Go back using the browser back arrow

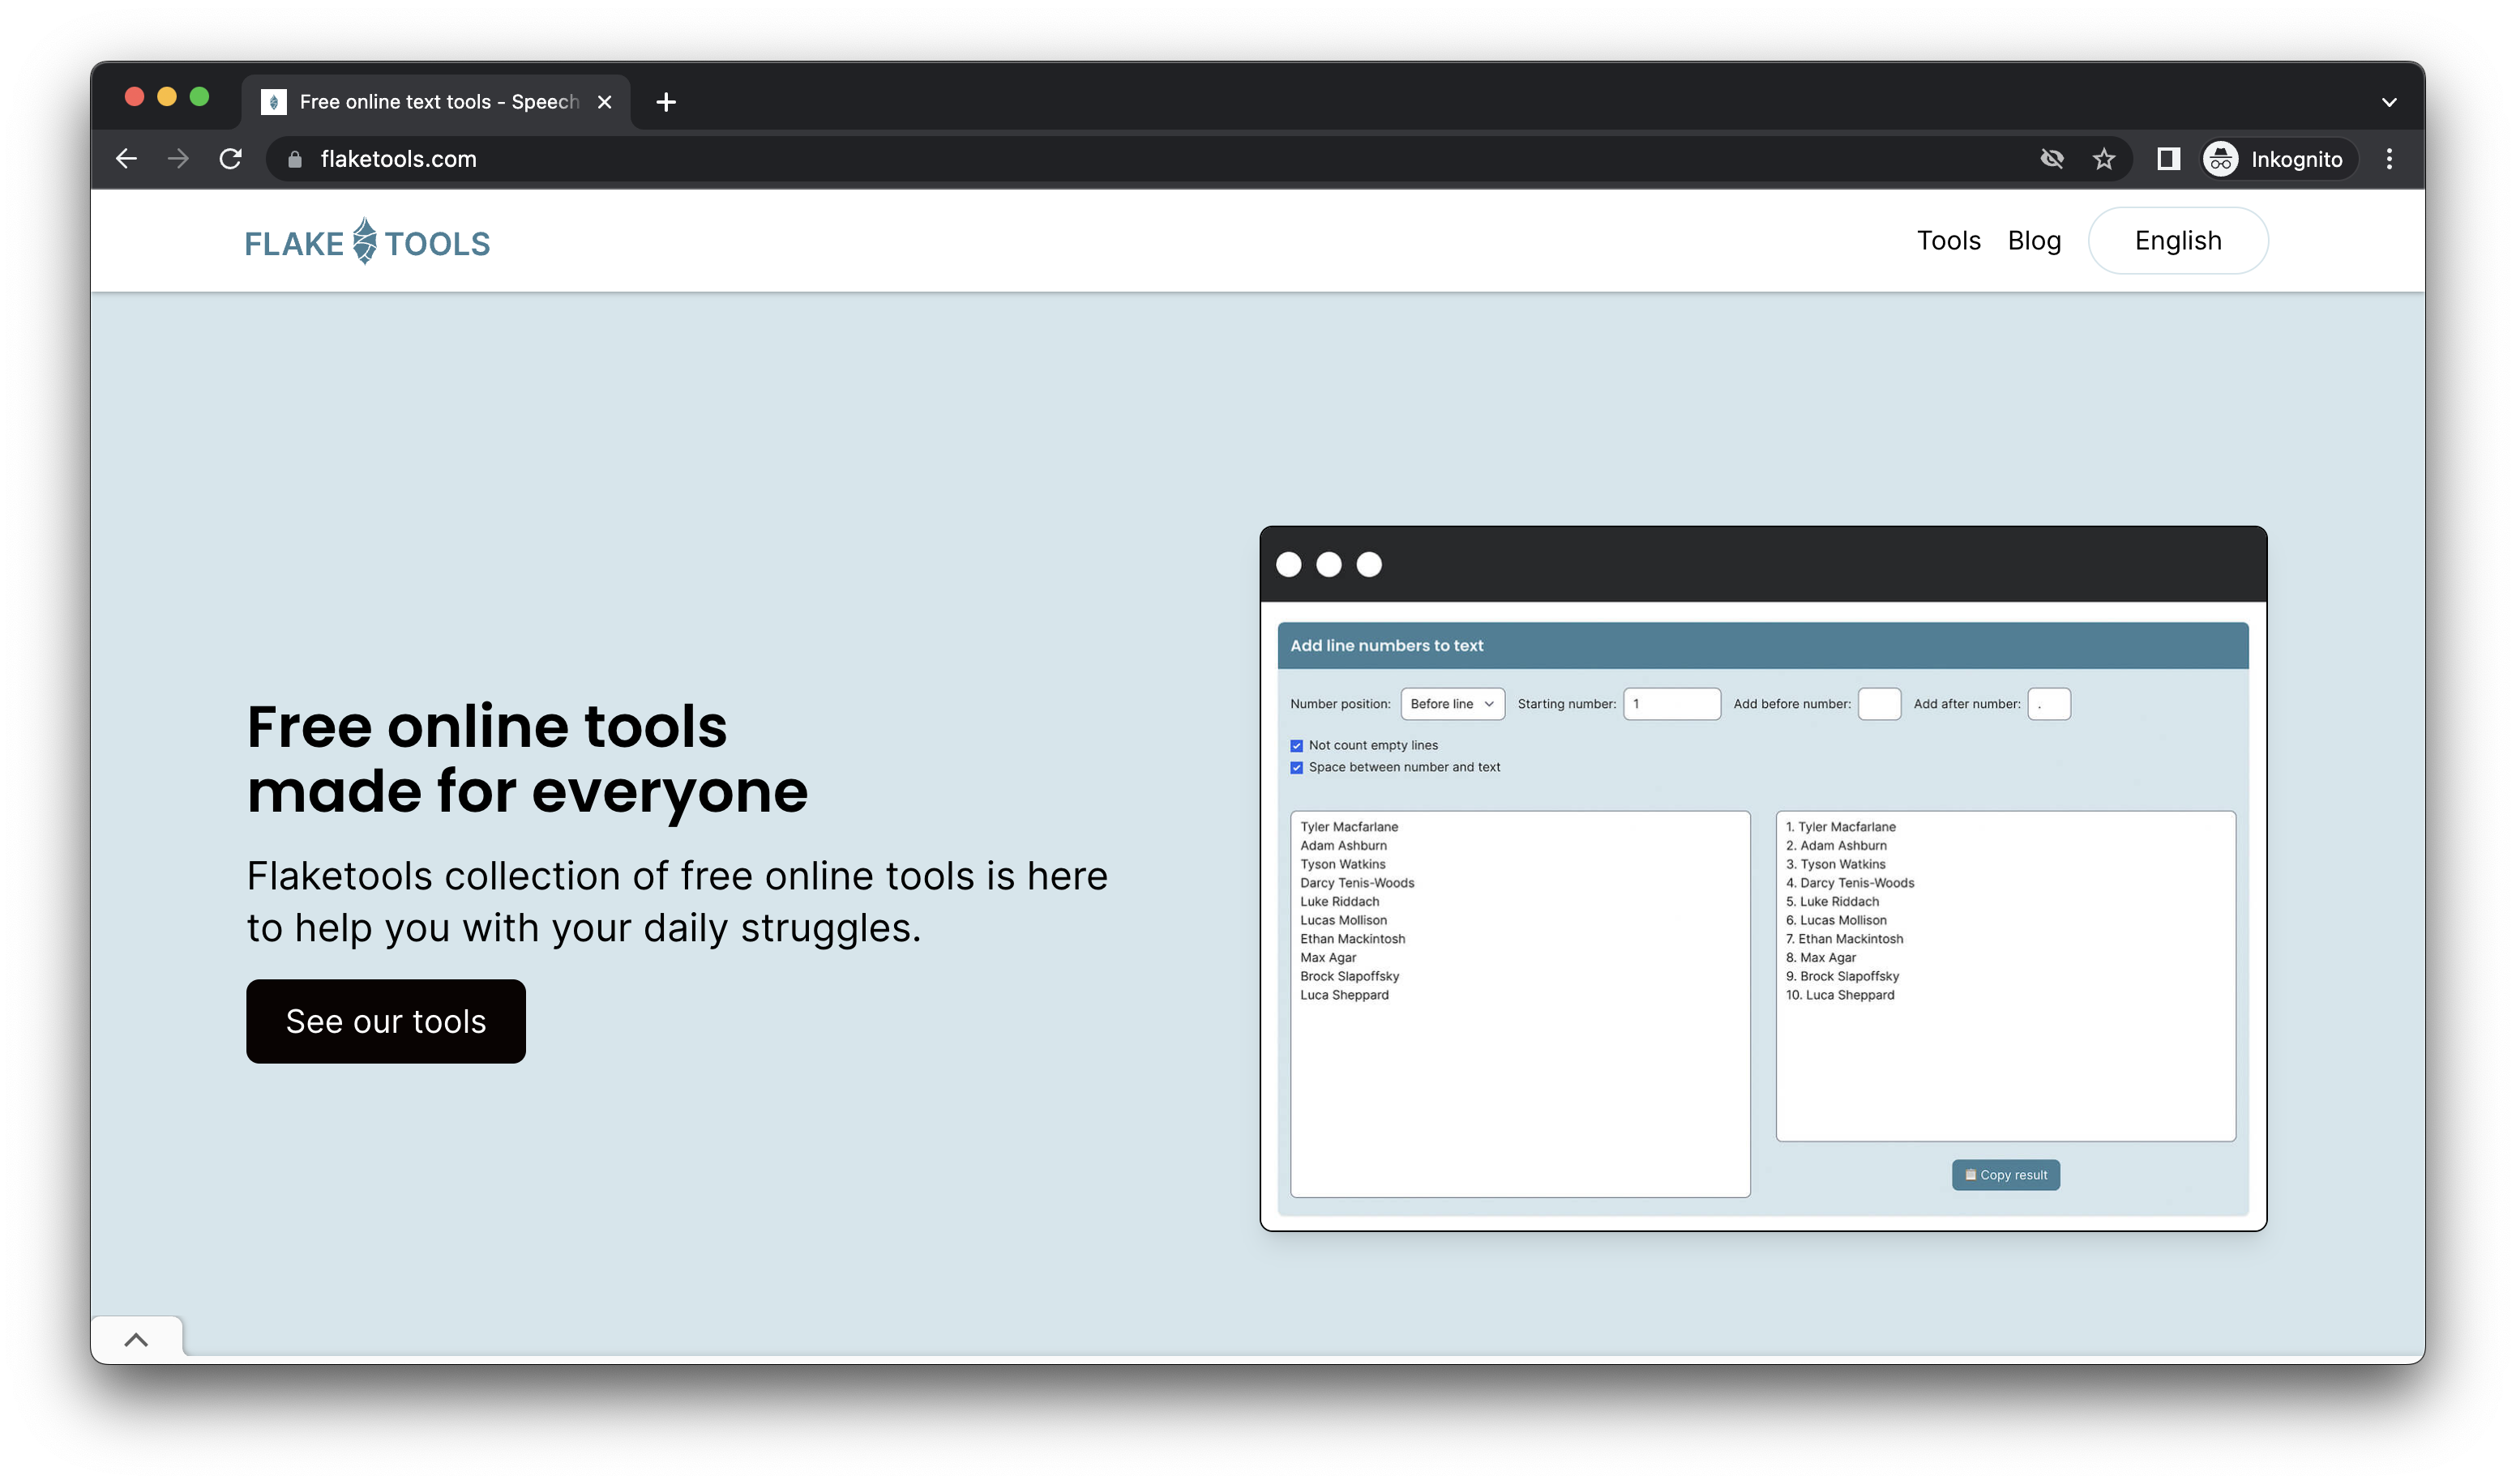[126, 159]
